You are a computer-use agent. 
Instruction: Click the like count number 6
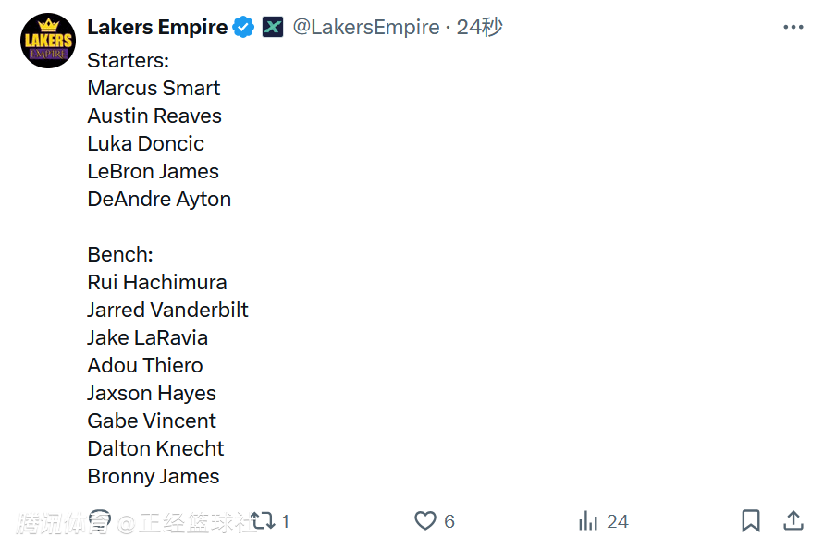click(449, 522)
